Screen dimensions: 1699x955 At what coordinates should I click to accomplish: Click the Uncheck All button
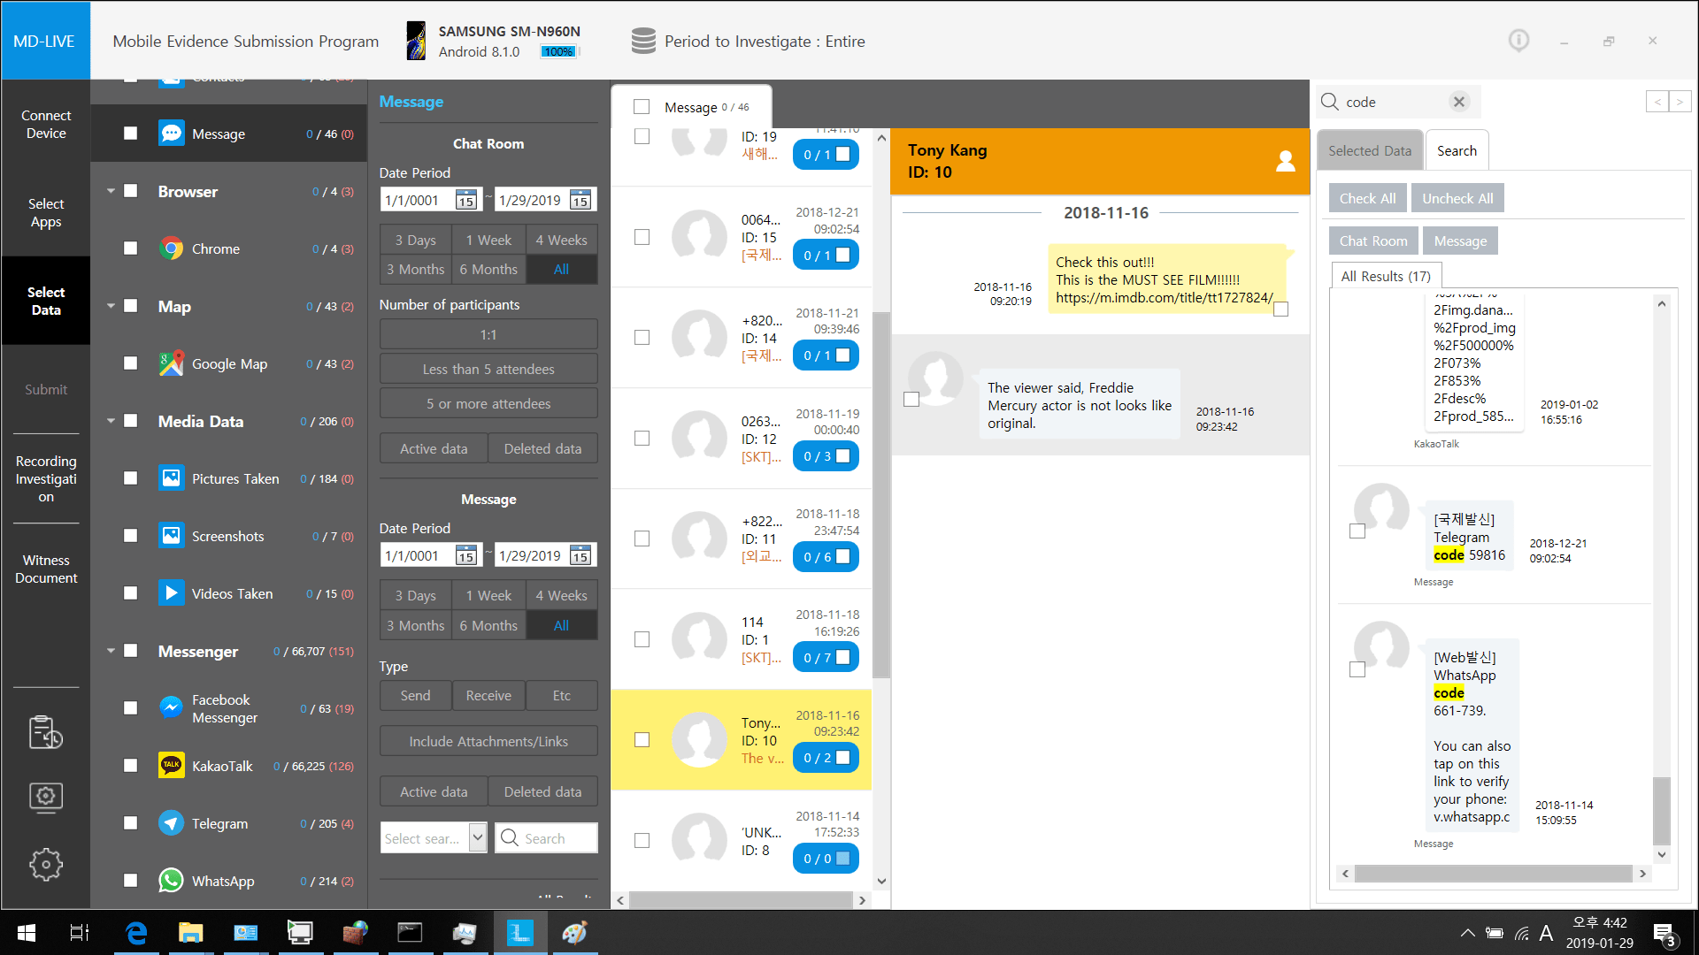tap(1457, 197)
